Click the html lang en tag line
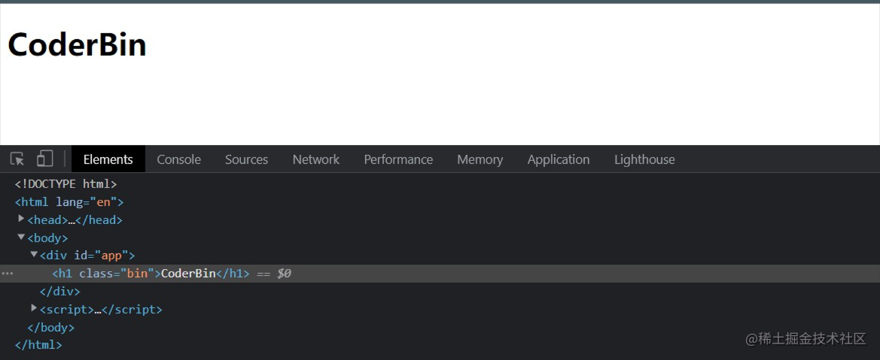This screenshot has width=880, height=360. [69, 202]
